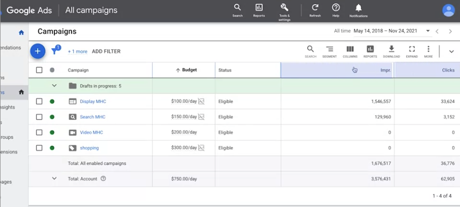
Task: Sort by the Clicks column header
Action: 448,70
